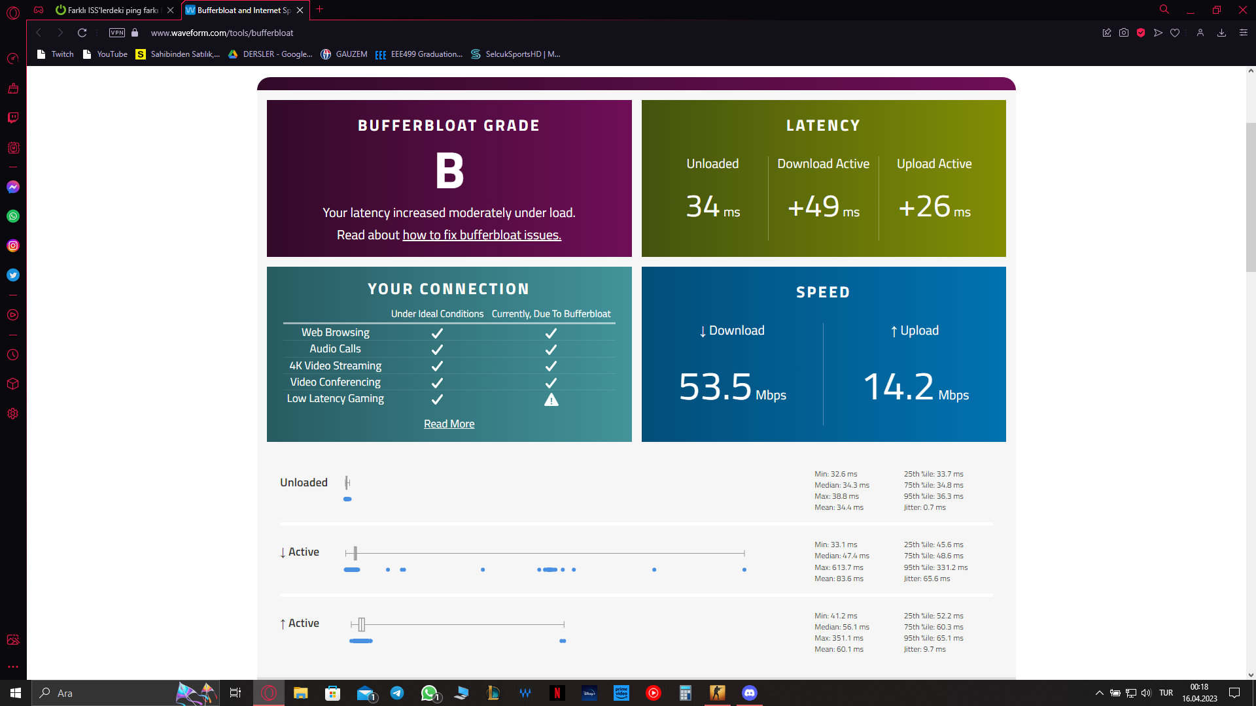The image size is (1256, 706).
Task: Click the snapshot camera icon in toolbar
Action: click(x=1124, y=33)
